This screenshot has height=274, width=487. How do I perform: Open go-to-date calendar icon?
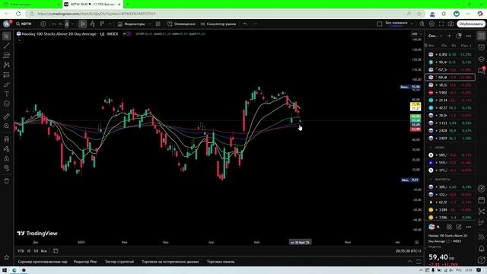pyautogui.click(x=56, y=251)
